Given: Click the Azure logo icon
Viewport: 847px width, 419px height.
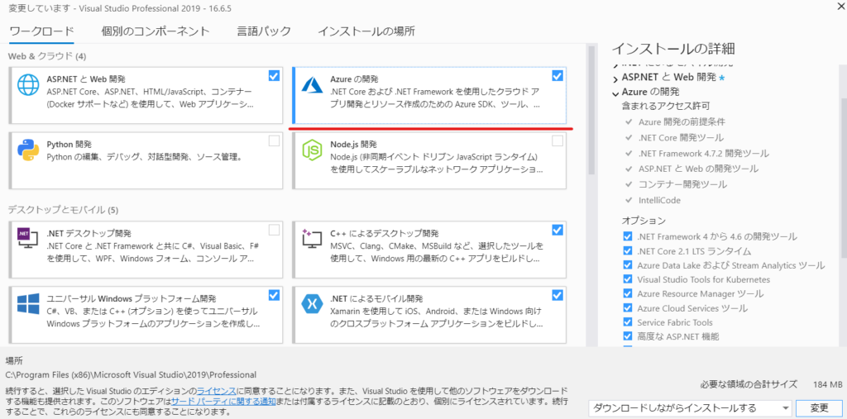Looking at the screenshot, I should pyautogui.click(x=312, y=84).
